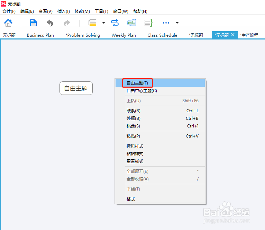This screenshot has width=265, height=230.
Task: Open the 查看(V) menu
Action: [x=45, y=11]
